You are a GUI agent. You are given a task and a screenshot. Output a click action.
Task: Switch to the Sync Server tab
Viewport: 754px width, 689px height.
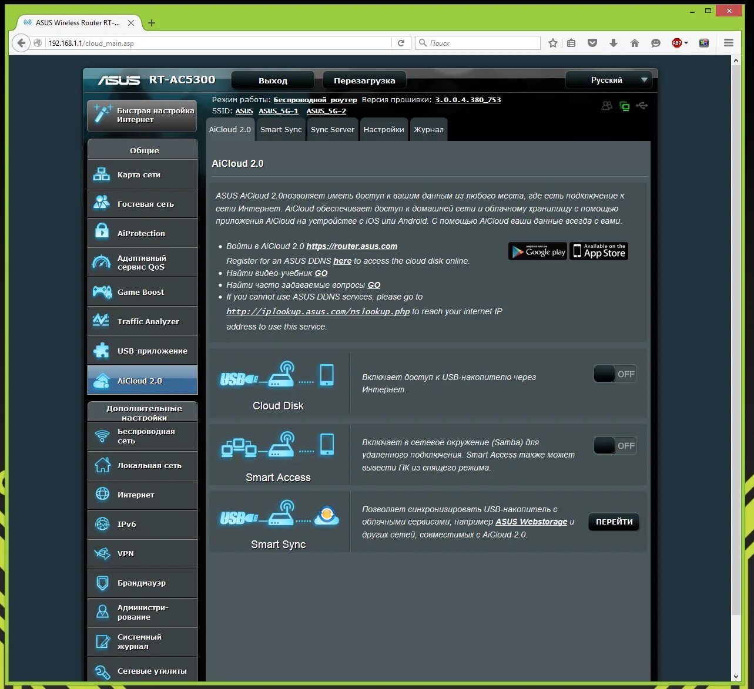333,130
